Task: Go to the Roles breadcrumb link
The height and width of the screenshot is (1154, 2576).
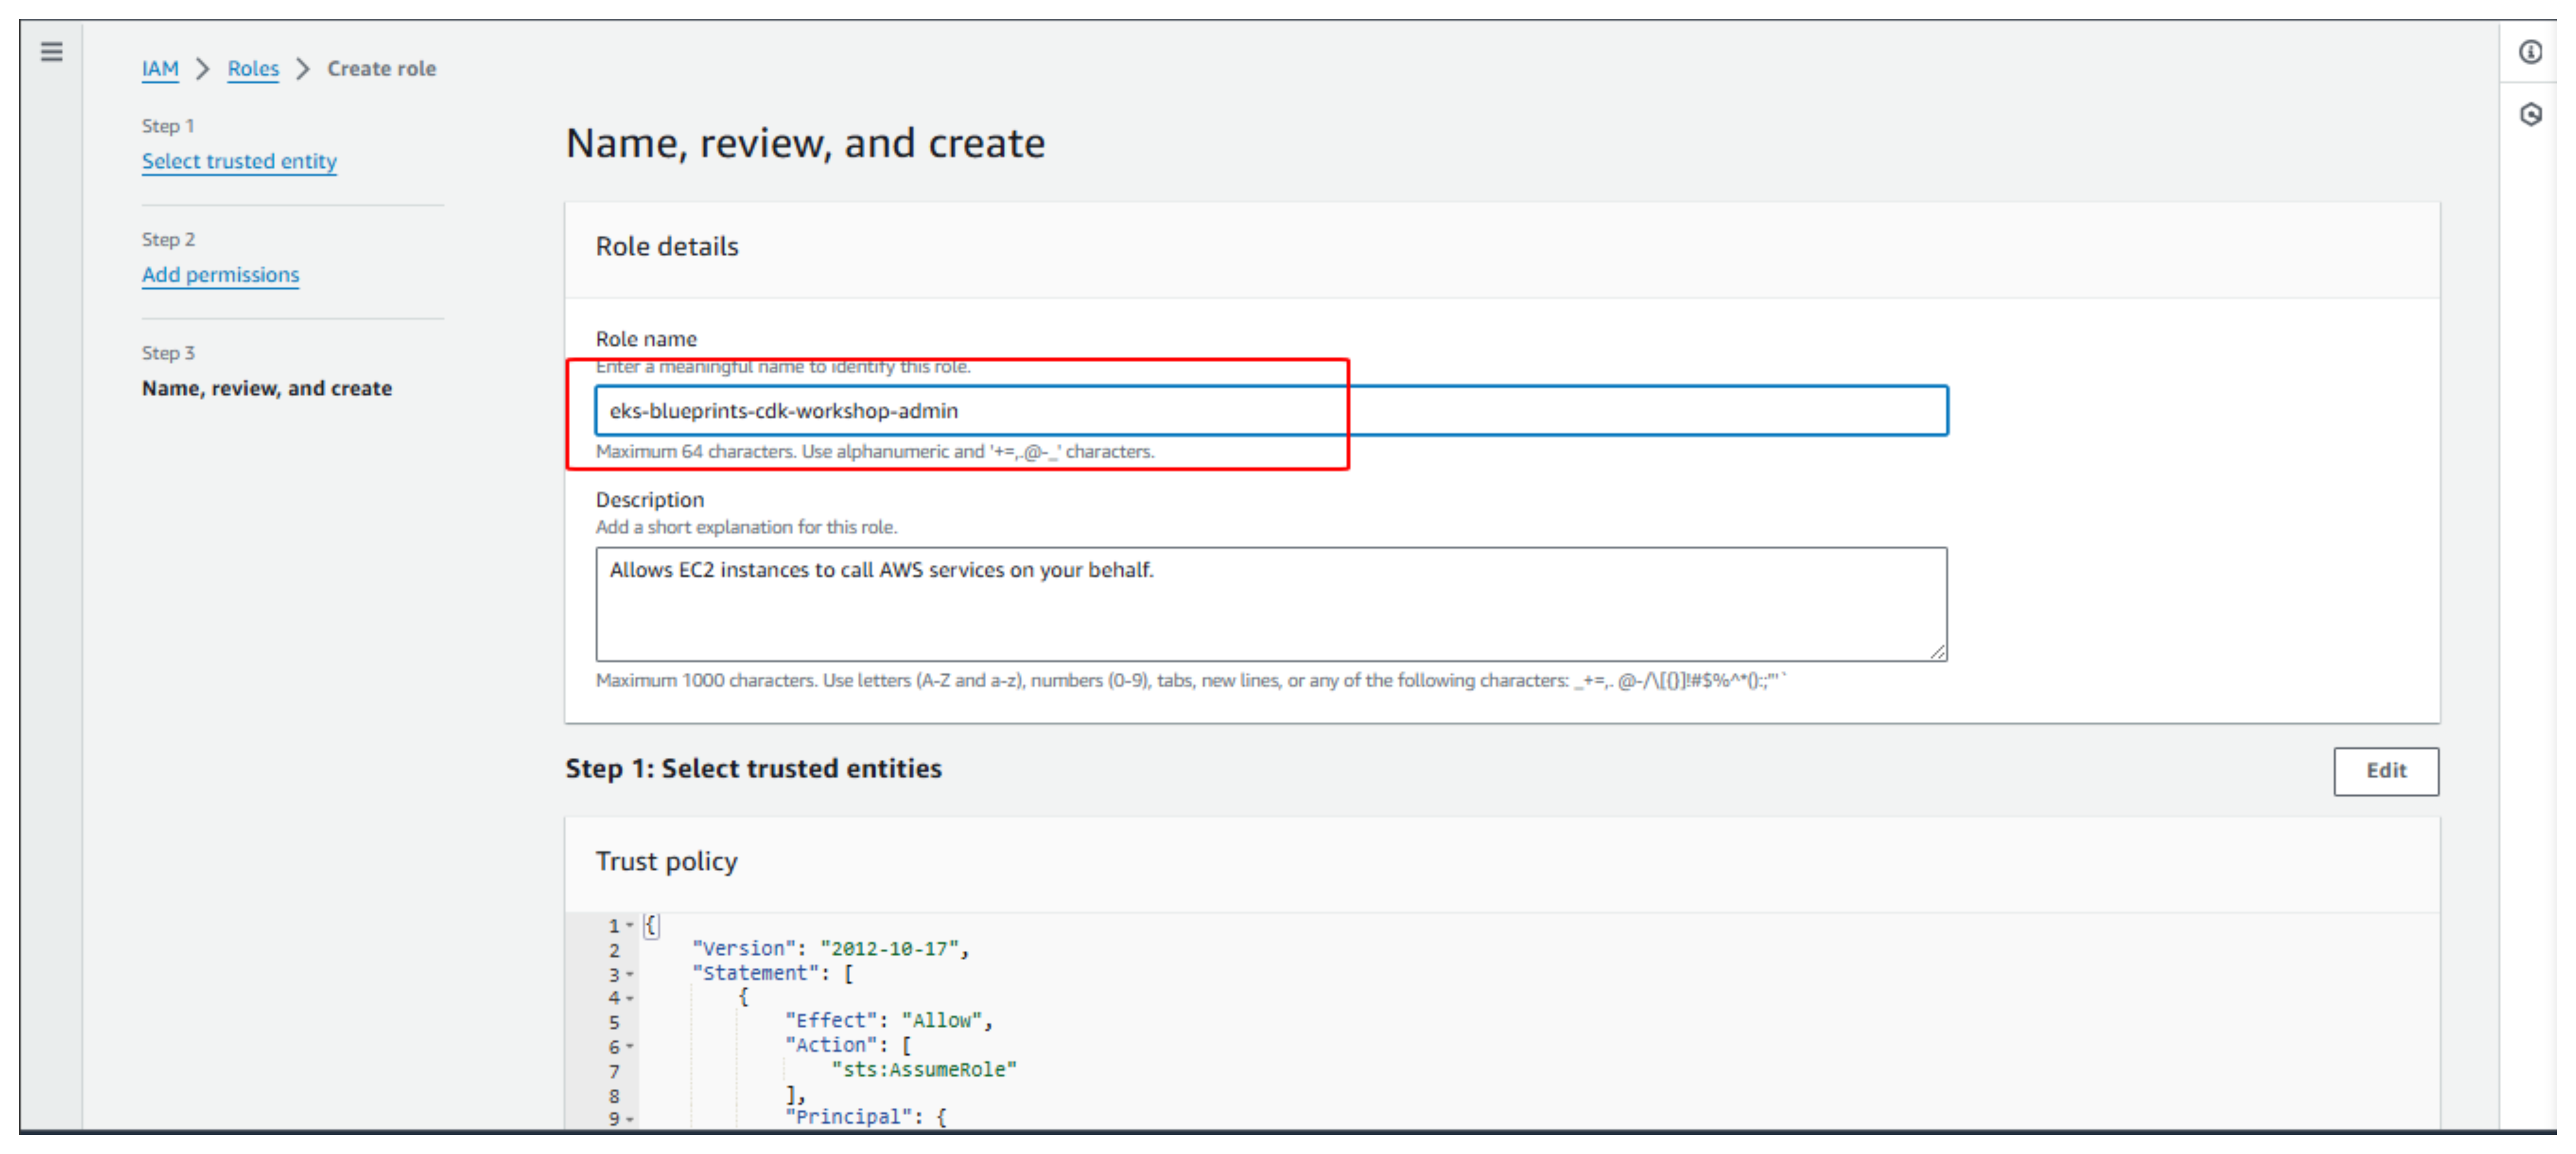Action: click(253, 69)
